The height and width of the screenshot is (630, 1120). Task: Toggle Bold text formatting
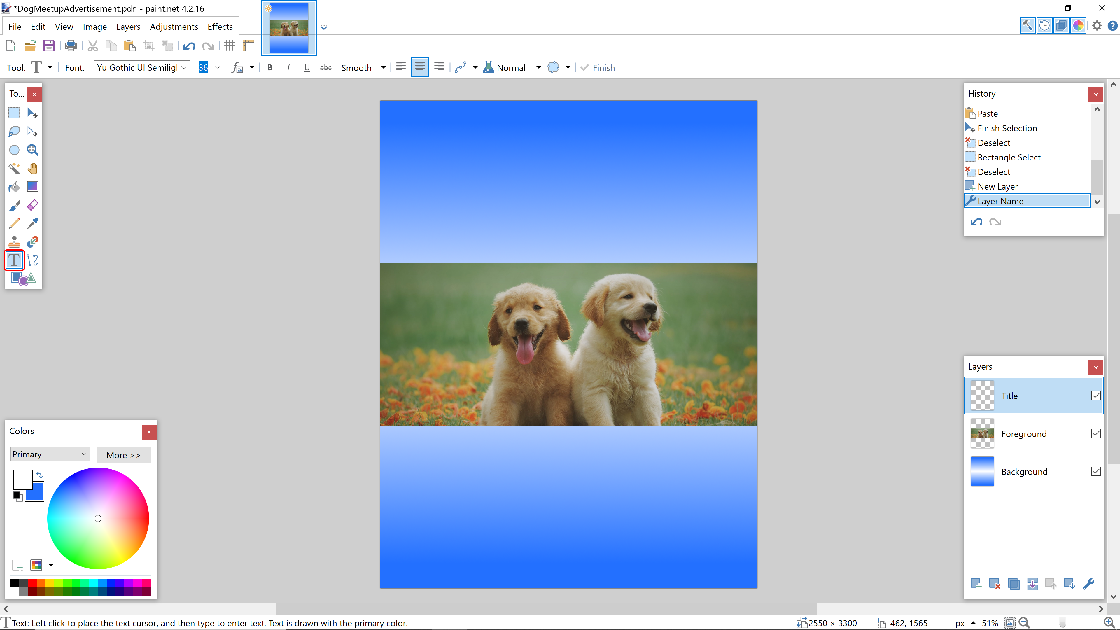click(x=269, y=68)
